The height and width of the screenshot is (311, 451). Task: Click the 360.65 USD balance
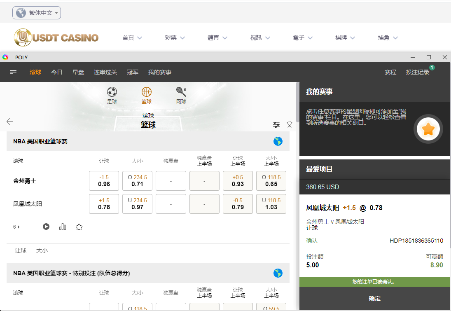coord(322,187)
